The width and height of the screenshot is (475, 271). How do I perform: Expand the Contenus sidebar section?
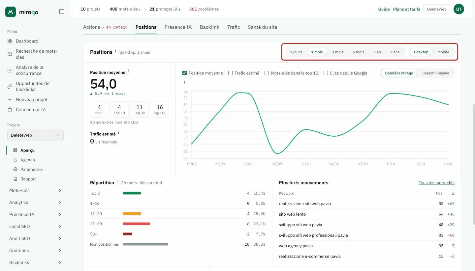pos(35,251)
